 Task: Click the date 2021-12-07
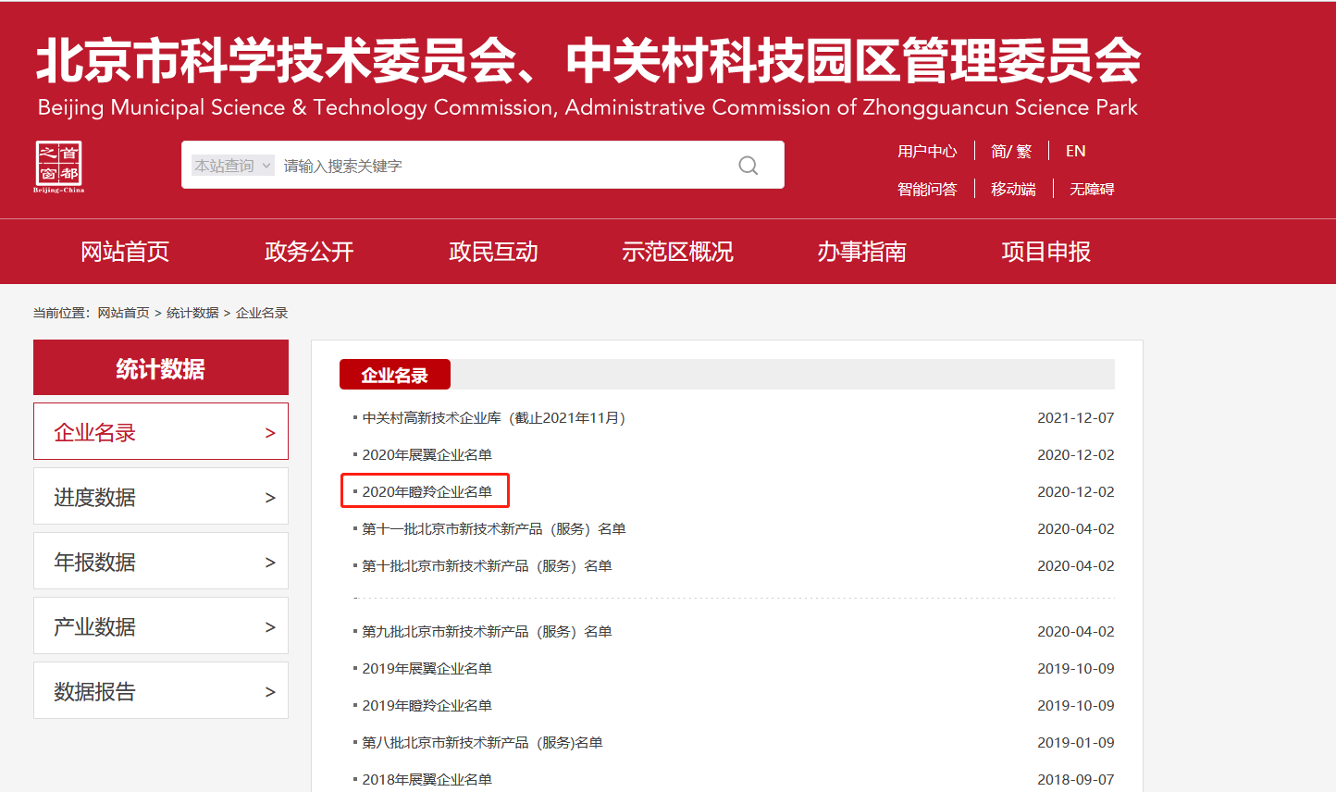point(1076,418)
